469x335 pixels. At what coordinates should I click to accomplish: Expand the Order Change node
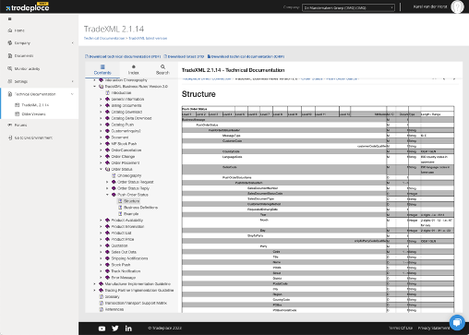tap(101, 157)
